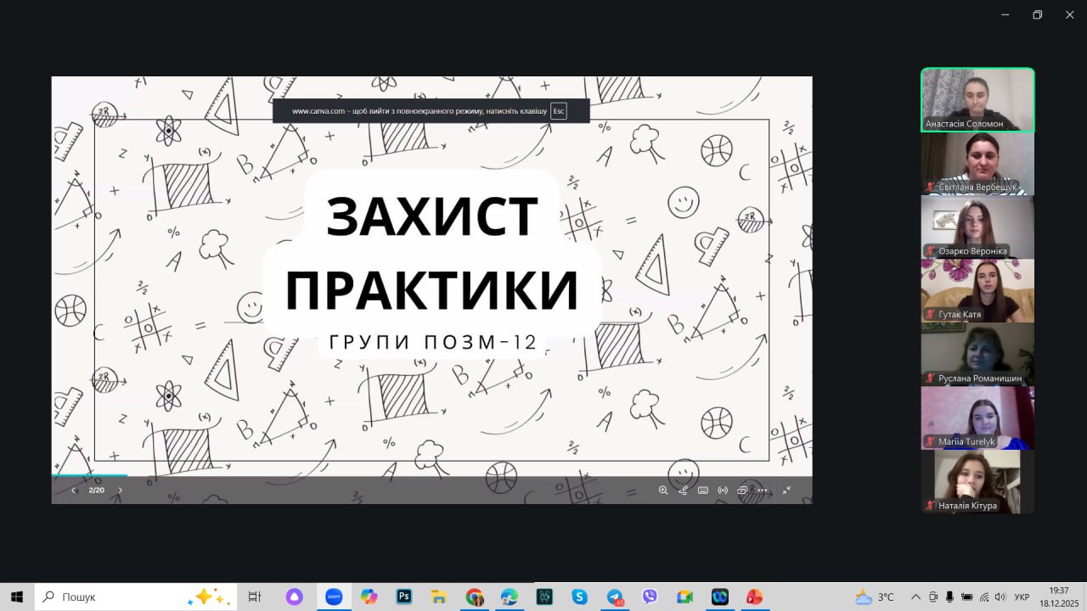Expand the hidden system tray icons chevron
Viewport: 1087px width, 611px height.
coord(915,597)
